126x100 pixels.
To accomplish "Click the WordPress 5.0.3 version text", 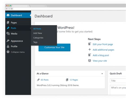I will coord(58,85).
